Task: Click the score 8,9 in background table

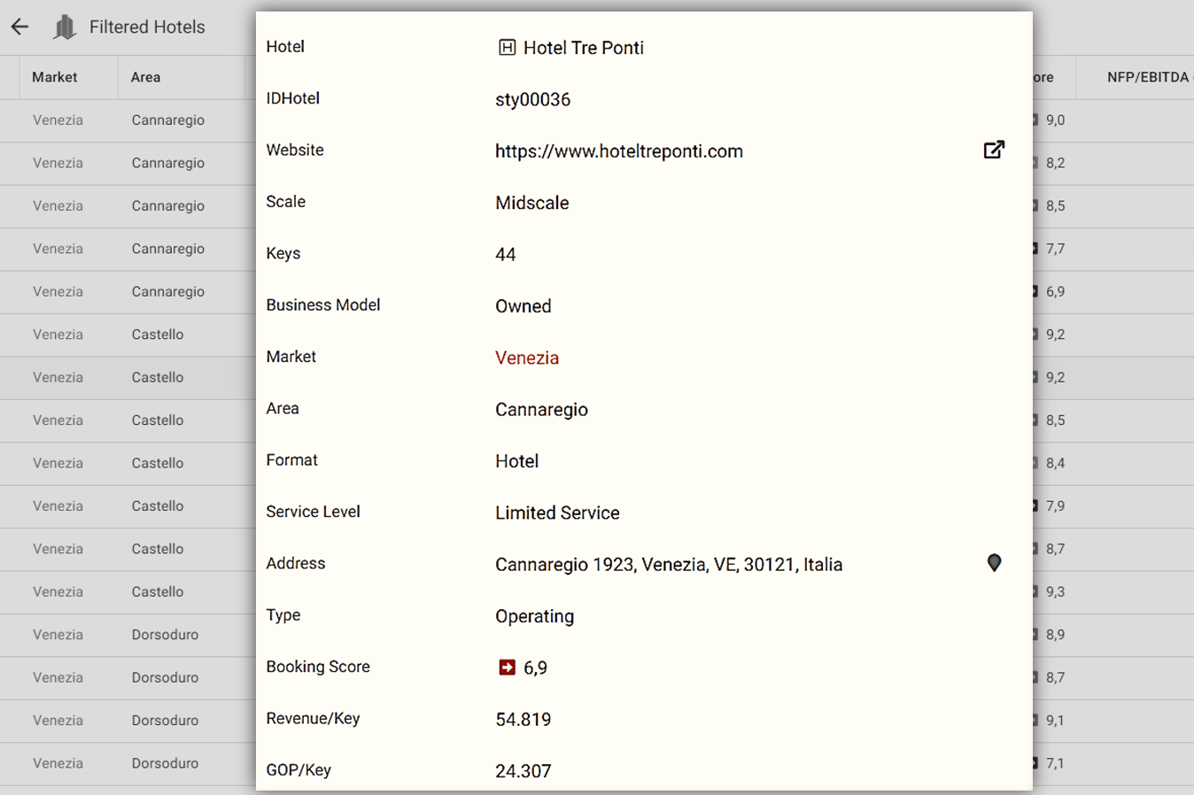Action: pyautogui.click(x=1055, y=635)
